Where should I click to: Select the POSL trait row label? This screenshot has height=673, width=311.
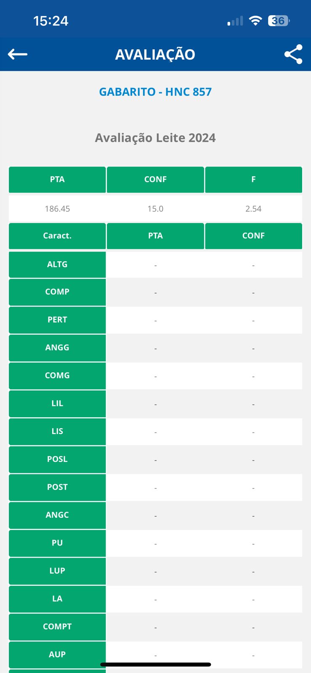tap(57, 459)
